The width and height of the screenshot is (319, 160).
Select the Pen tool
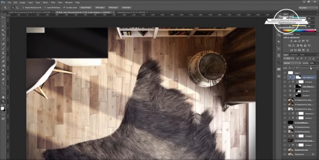[x=3, y=79]
